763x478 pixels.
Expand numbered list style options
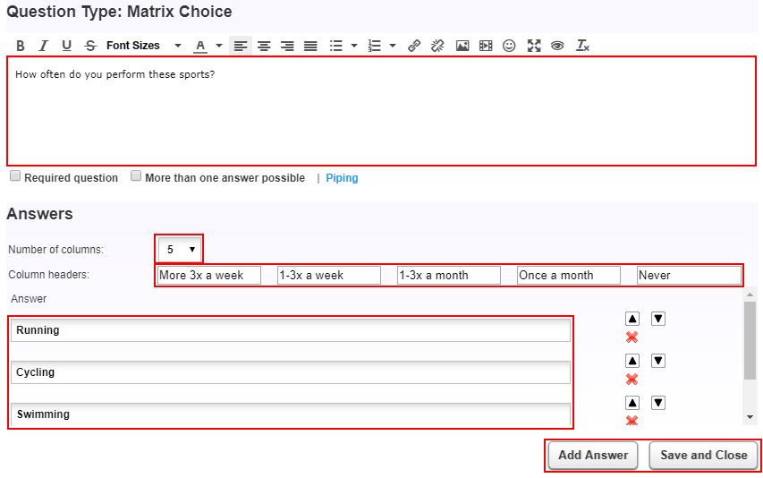coord(393,46)
